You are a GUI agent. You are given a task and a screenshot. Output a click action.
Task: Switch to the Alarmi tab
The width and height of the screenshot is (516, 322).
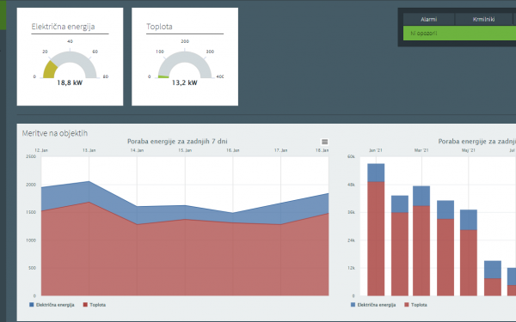click(x=428, y=20)
